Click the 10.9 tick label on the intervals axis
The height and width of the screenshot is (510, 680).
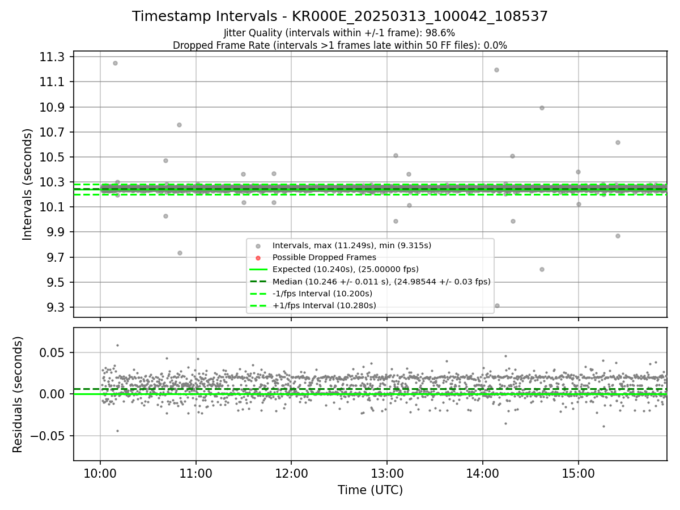(53, 107)
